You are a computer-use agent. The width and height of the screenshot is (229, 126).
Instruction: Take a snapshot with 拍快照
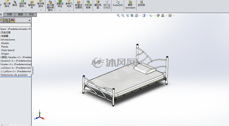(141, 4)
